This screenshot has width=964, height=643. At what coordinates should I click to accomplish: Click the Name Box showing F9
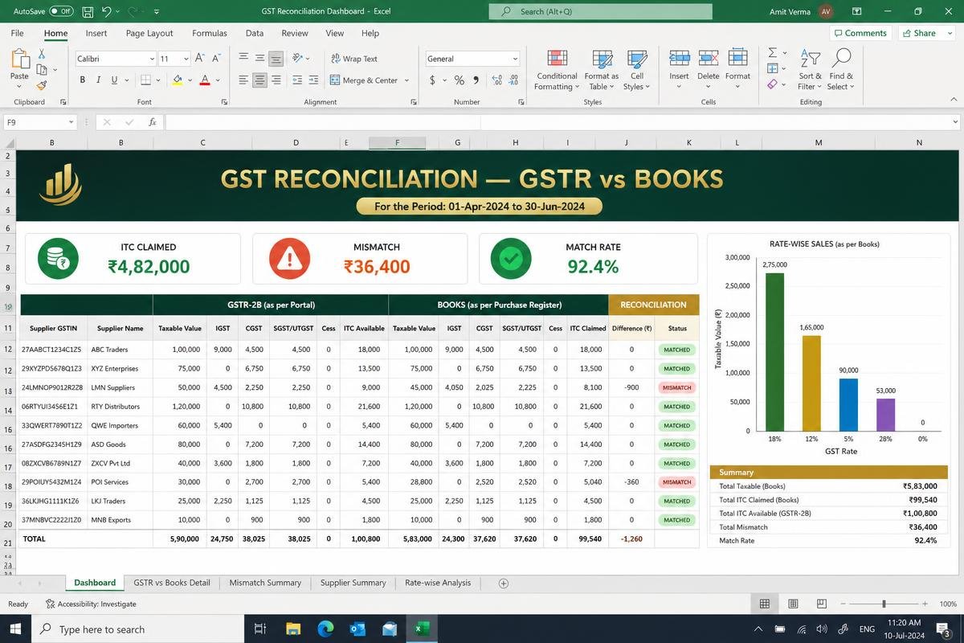coord(40,122)
